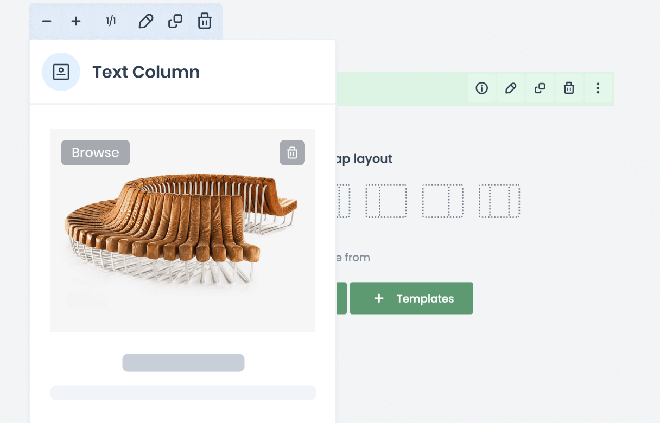Delete the column using blue toolbar trash

204,22
